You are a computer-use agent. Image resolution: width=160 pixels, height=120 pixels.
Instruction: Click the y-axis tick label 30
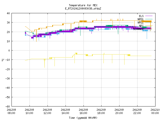tap(8, 22)
